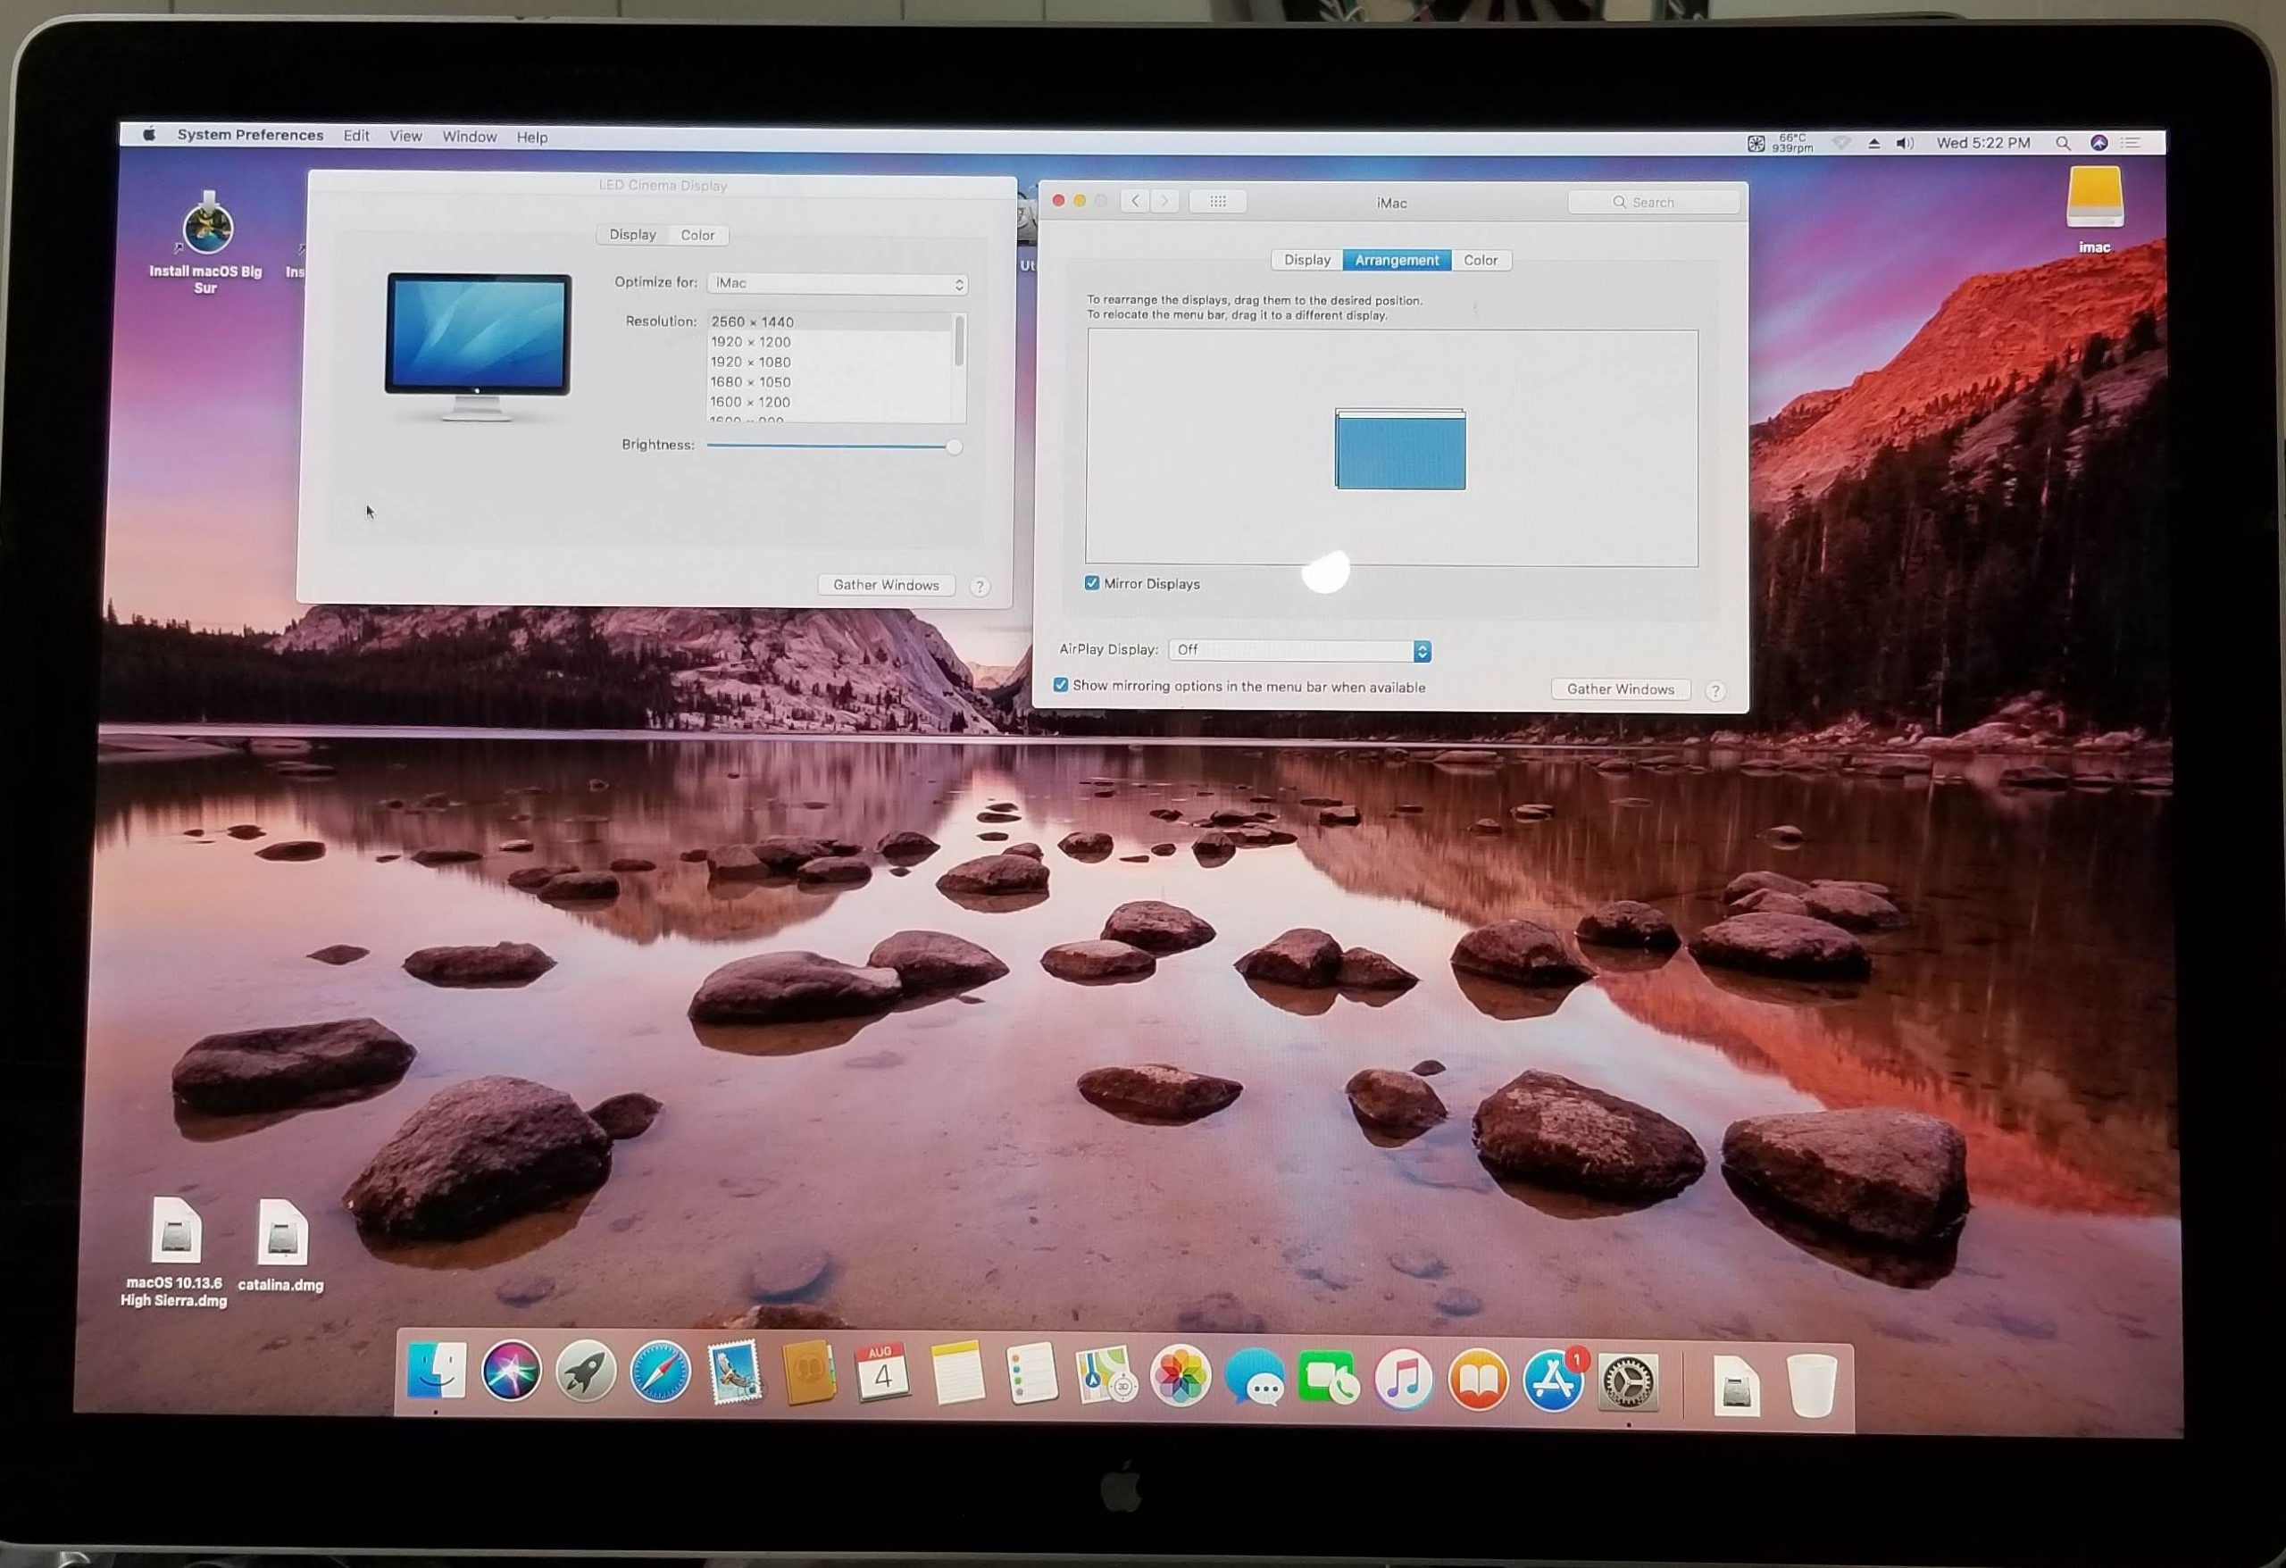This screenshot has height=1568, width=2286.
Task: Toggle show mirroring options in menu bar
Action: 1060,686
